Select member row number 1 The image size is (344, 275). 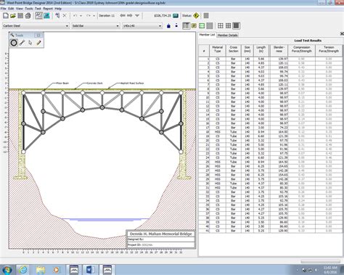[x=270, y=59]
